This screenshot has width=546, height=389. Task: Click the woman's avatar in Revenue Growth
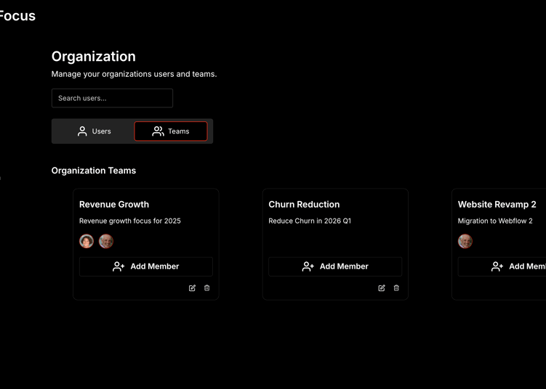tap(87, 241)
